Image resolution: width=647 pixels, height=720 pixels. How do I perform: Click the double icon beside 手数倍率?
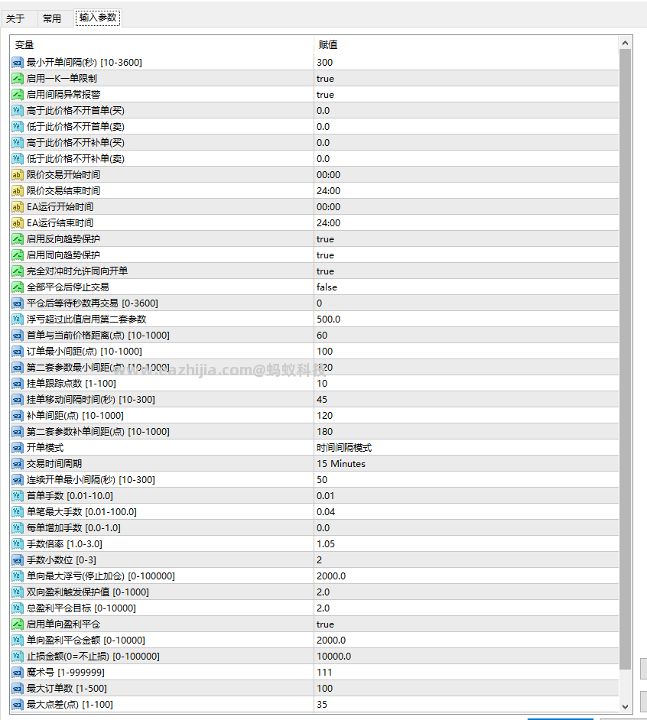click(17, 544)
